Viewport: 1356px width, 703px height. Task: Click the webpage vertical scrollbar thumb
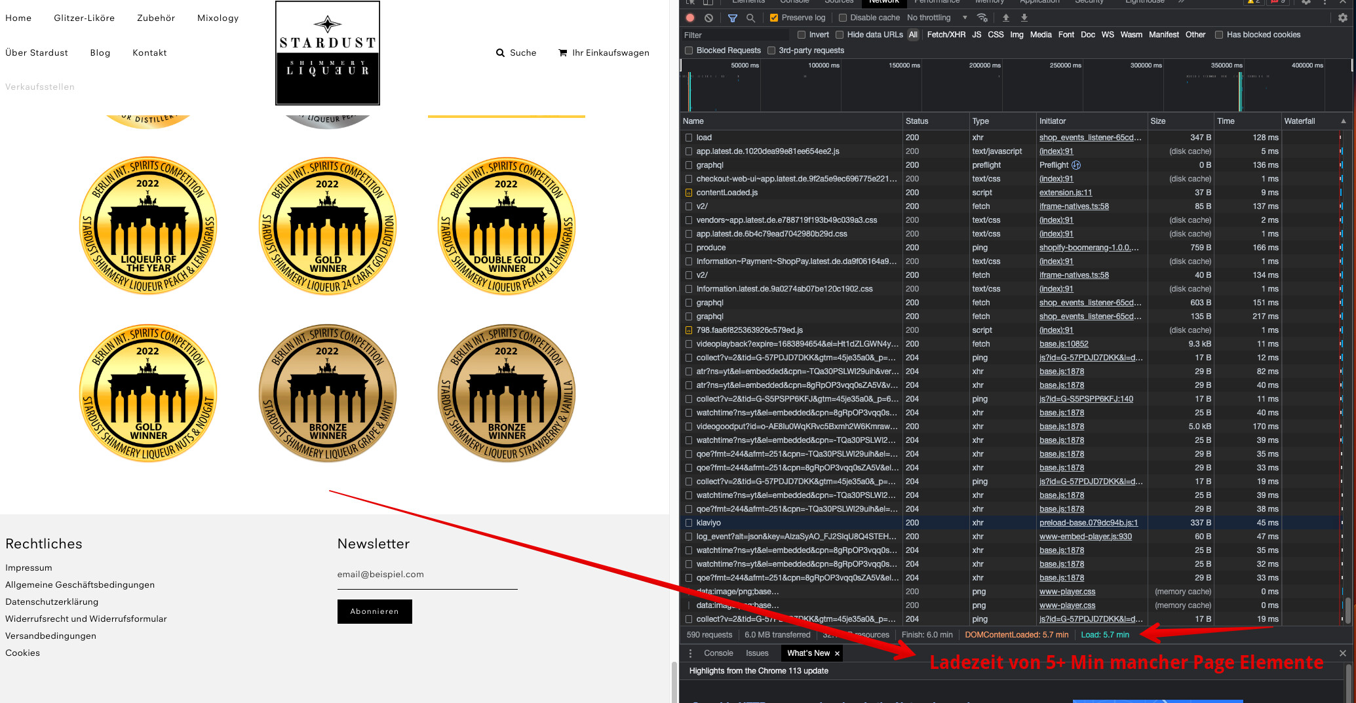[674, 683]
